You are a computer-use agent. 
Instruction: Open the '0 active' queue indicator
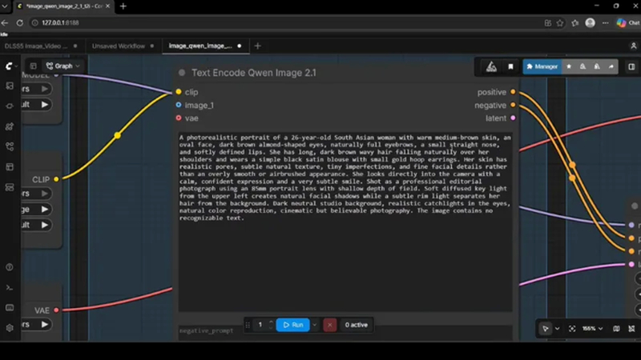coord(356,325)
